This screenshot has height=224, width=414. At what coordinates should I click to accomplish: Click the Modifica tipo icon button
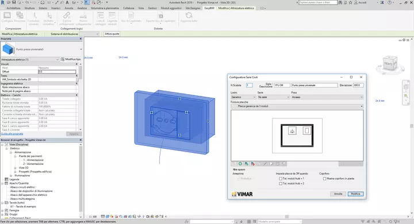[x=71, y=59]
